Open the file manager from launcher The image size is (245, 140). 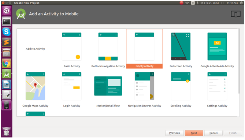tap(6, 53)
